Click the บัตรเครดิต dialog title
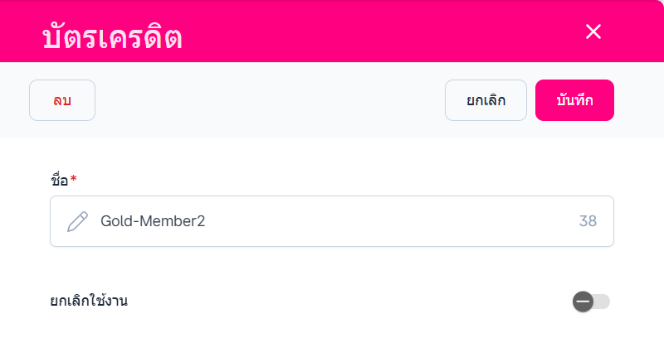The height and width of the screenshot is (338, 664). point(112,37)
